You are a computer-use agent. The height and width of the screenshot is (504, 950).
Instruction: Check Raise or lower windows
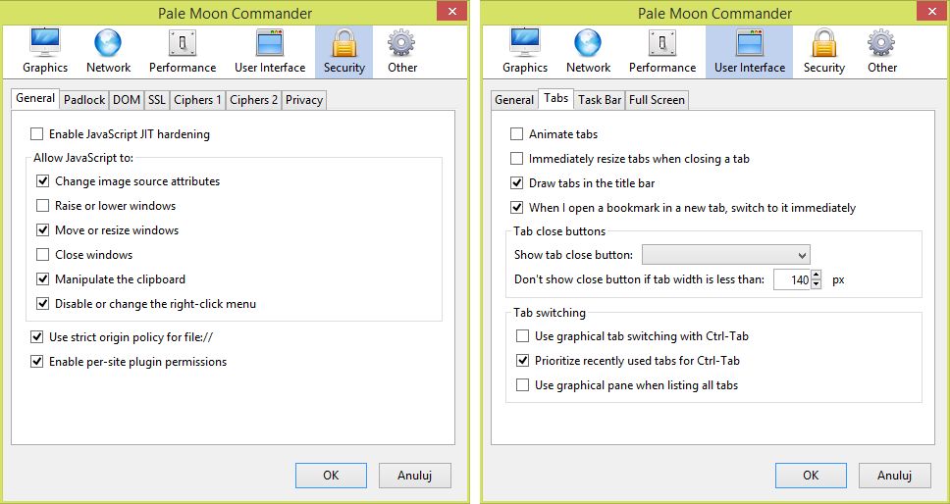42,206
